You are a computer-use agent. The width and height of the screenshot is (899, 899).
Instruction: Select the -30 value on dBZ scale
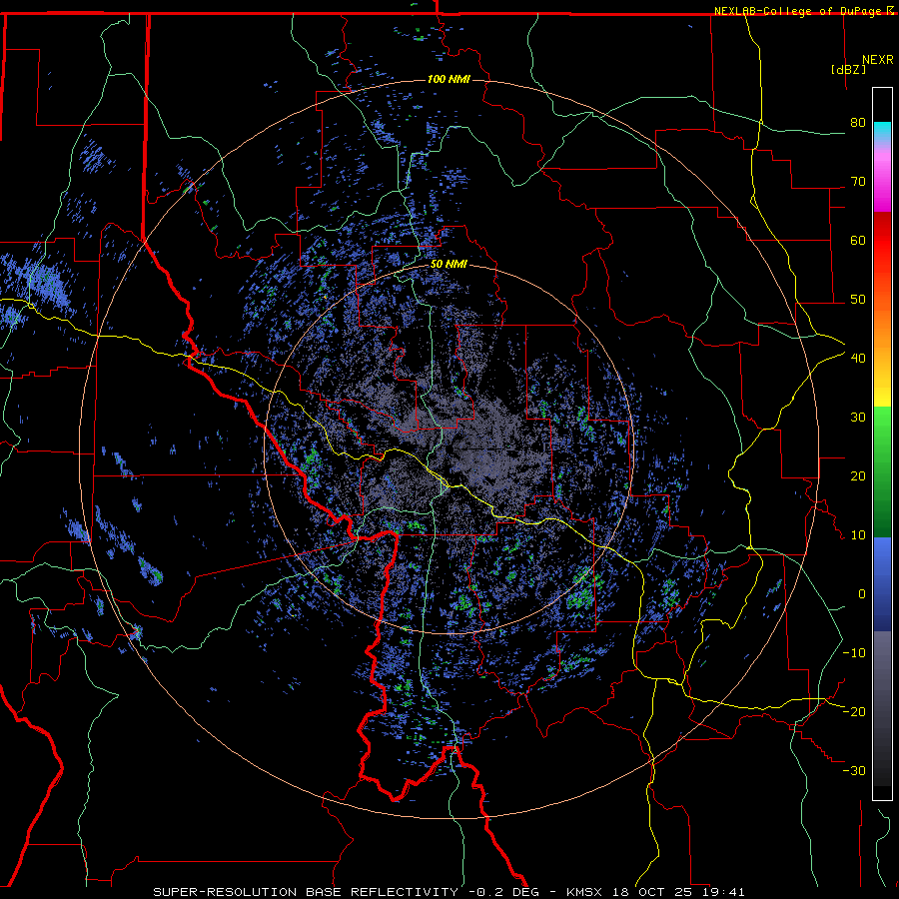coord(854,770)
